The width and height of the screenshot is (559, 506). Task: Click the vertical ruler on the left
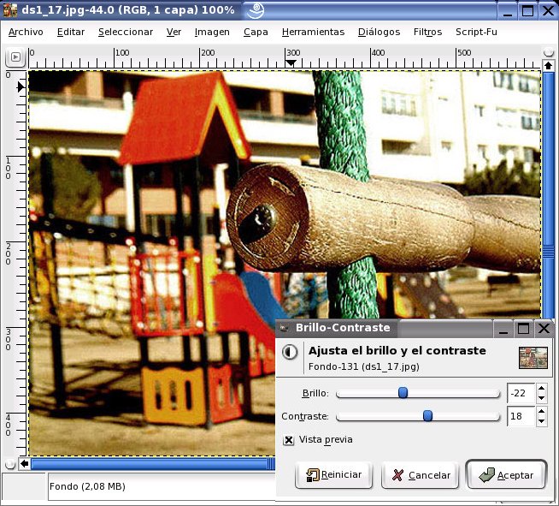point(16,263)
